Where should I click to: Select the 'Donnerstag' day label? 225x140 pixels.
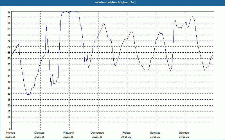[x=97, y=133]
